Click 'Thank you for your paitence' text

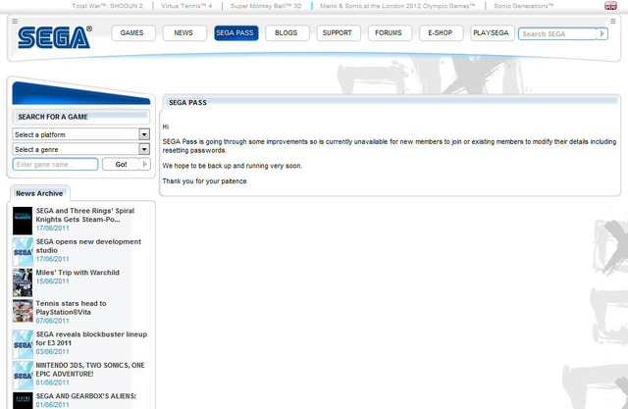pos(204,181)
